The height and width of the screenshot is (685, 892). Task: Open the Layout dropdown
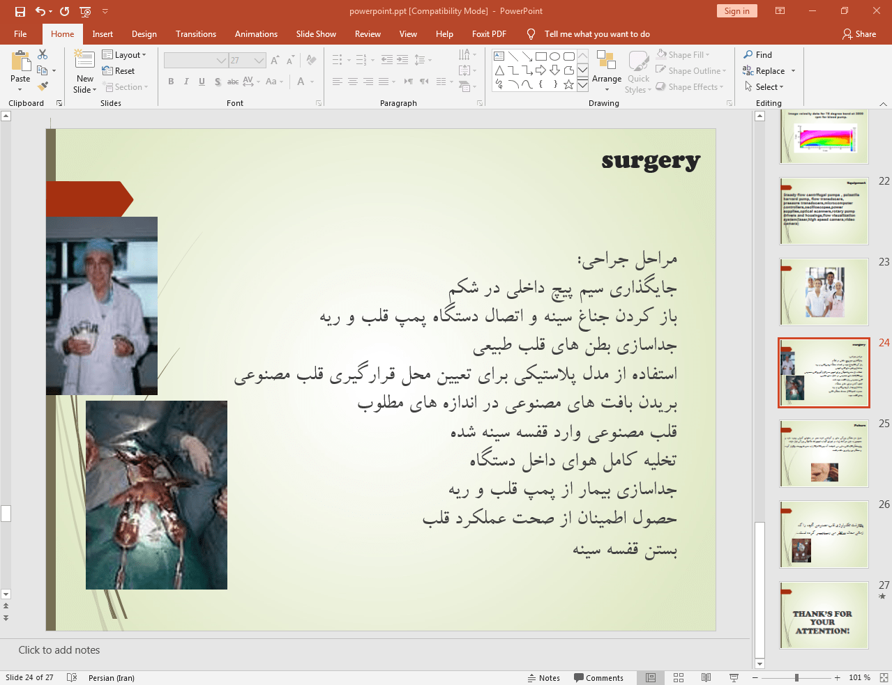[x=124, y=55]
